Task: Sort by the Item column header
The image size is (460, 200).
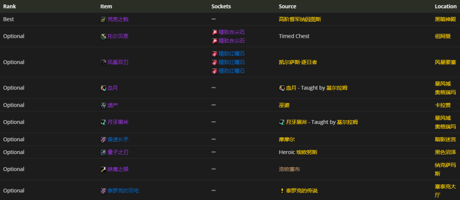Action: point(106,6)
